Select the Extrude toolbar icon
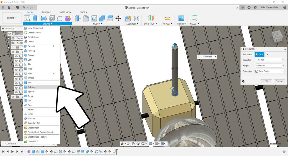Screen dimensions: 288x156 click(35, 18)
